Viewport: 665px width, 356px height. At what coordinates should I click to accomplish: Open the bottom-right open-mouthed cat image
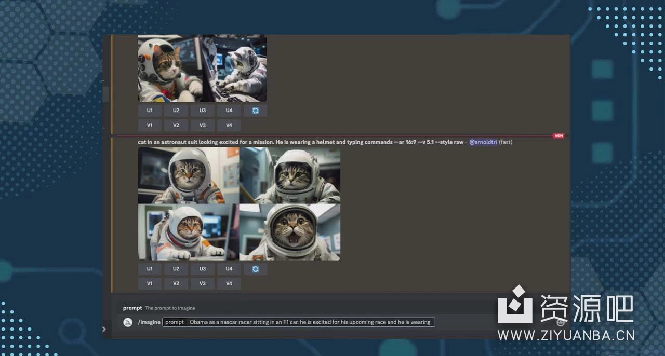click(290, 232)
